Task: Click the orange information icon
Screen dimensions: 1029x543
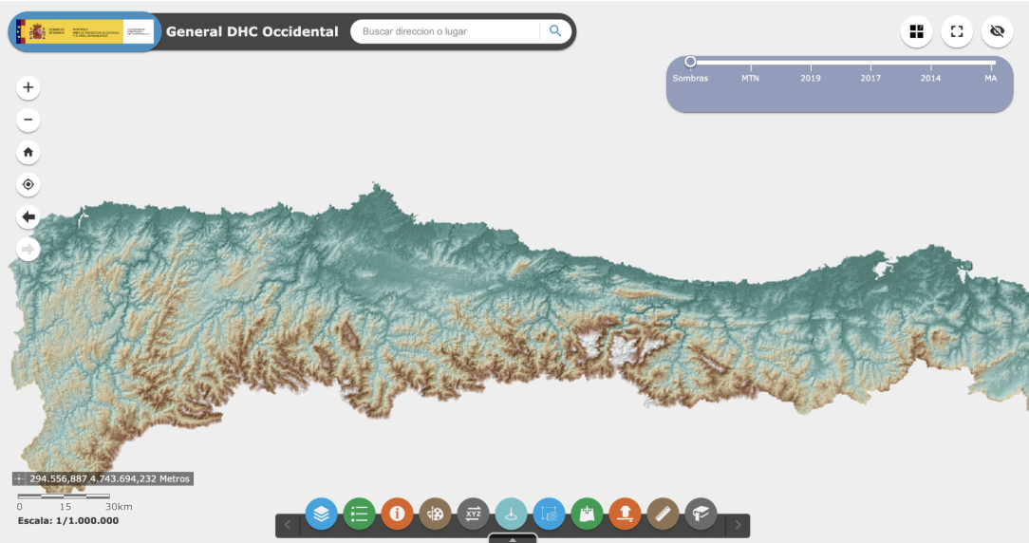Action: tap(397, 515)
